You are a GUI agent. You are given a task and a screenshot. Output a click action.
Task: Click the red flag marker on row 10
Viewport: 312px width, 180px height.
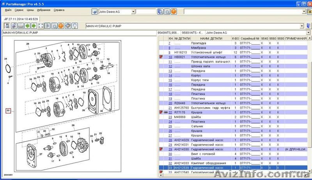161,57
